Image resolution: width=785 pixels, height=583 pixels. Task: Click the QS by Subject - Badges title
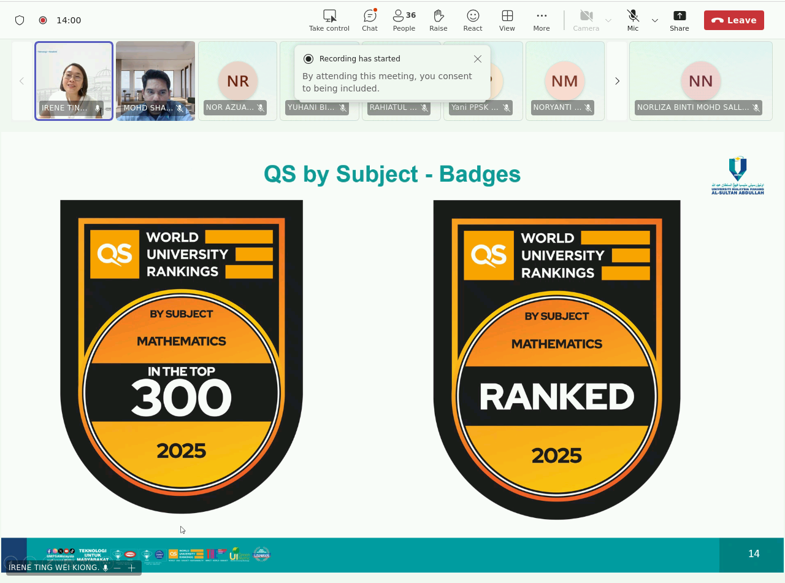click(392, 174)
